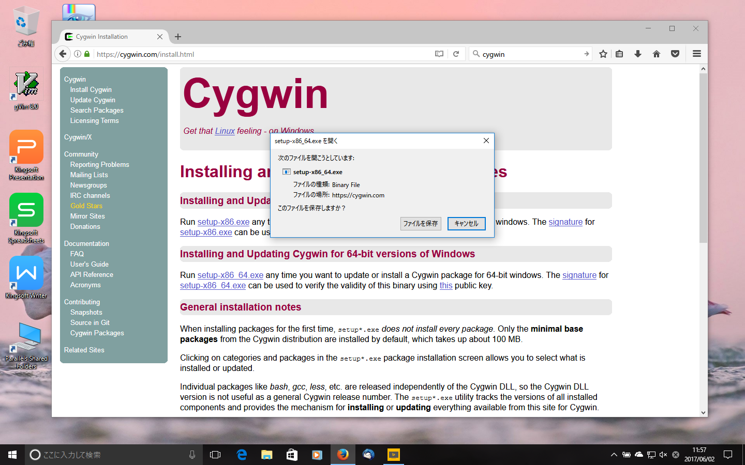This screenshot has height=465, width=745.
Task: Open the Windows Start menu
Action: click(12, 455)
